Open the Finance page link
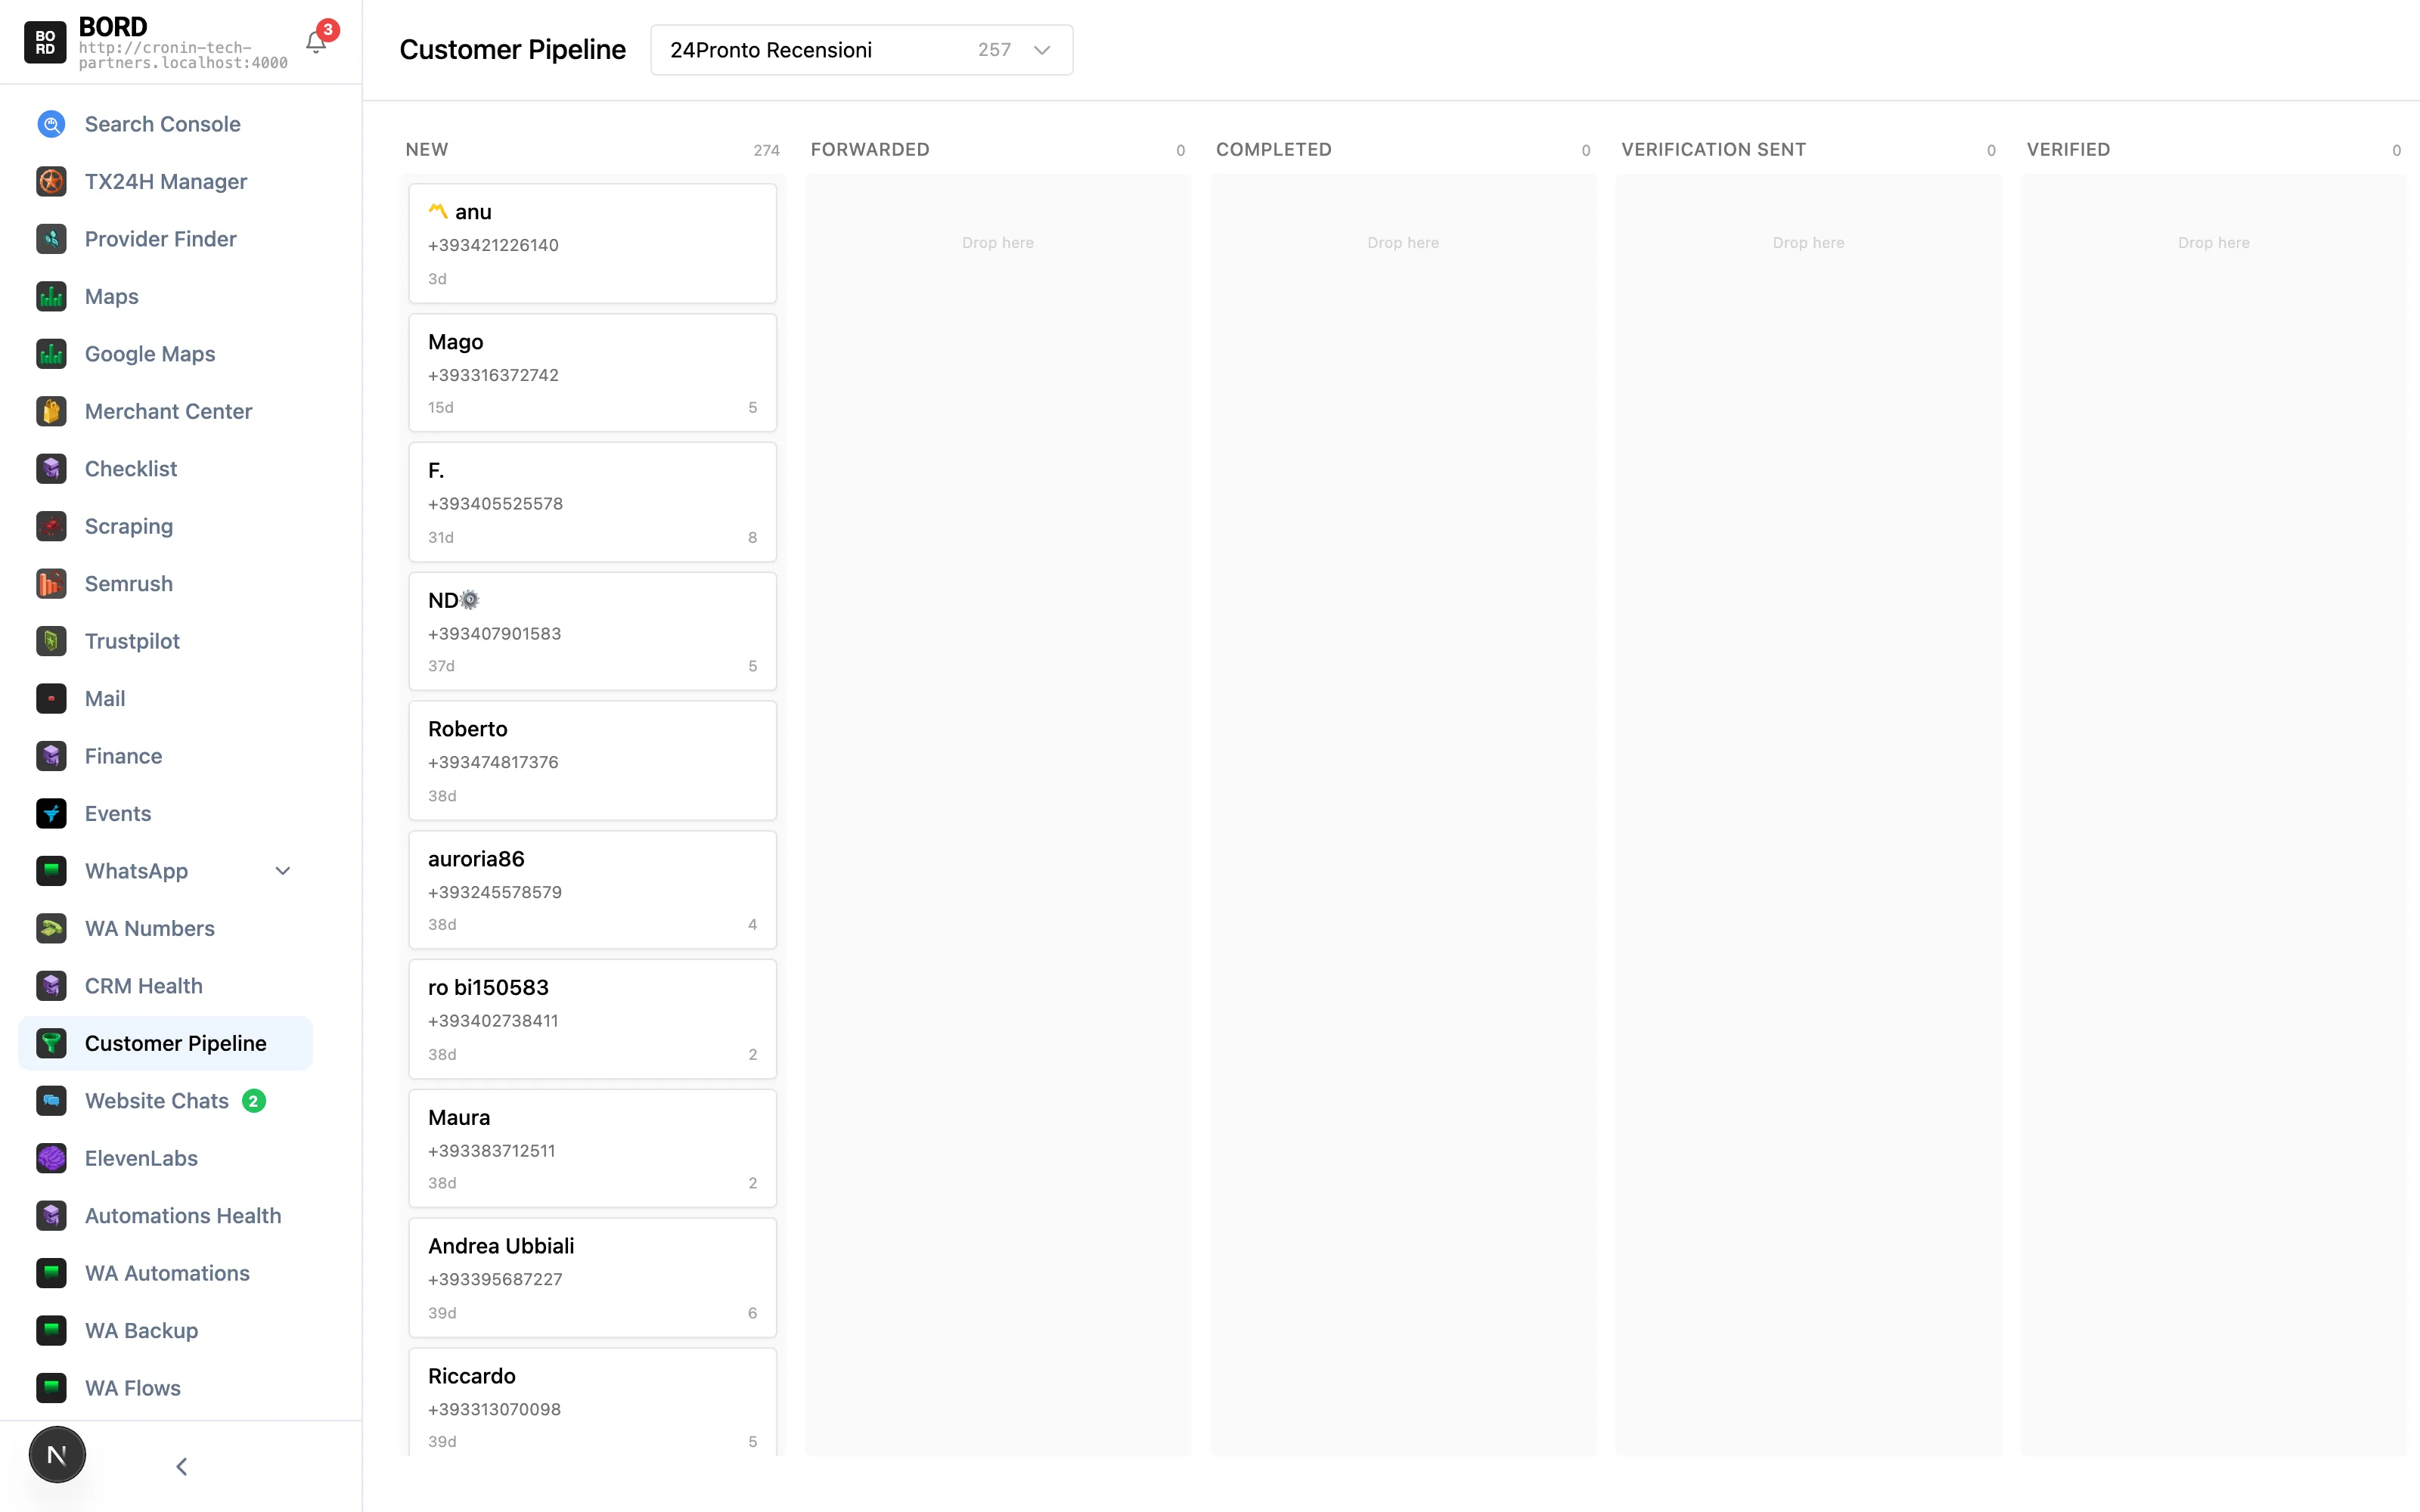Screen dimensions: 2420x1512 [123, 756]
